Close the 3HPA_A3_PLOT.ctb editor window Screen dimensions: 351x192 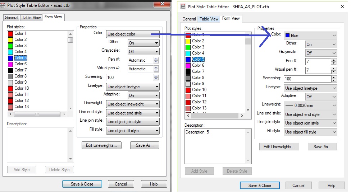342,6
